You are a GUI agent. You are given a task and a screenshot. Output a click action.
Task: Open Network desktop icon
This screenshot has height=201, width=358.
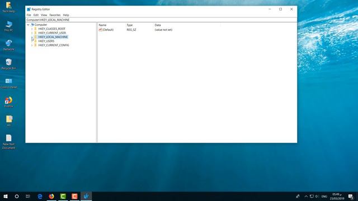click(9, 45)
